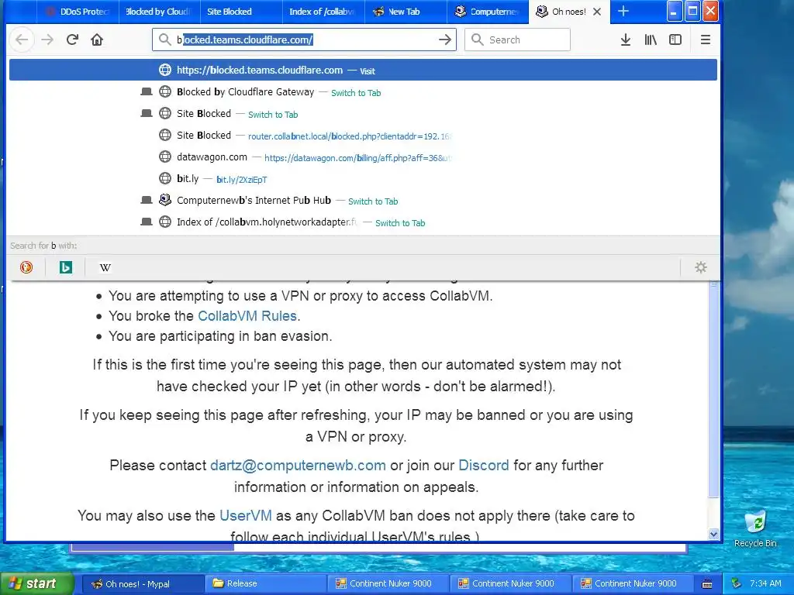Click the 7:34 AM clock
This screenshot has height=595, width=794.
pos(765,583)
